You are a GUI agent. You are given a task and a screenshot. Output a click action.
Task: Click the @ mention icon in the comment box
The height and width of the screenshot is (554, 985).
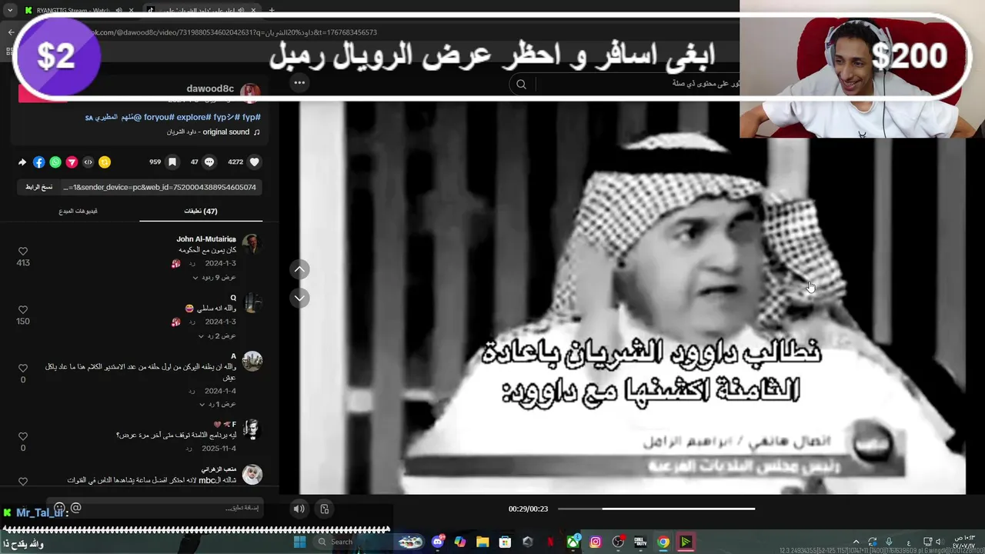pyautogui.click(x=76, y=508)
